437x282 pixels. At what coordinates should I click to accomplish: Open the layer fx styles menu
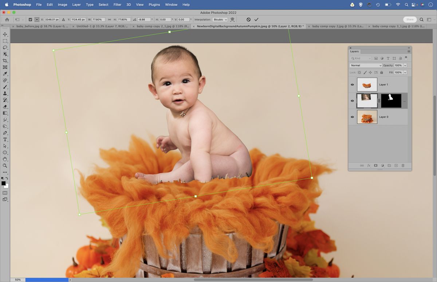pos(369,166)
